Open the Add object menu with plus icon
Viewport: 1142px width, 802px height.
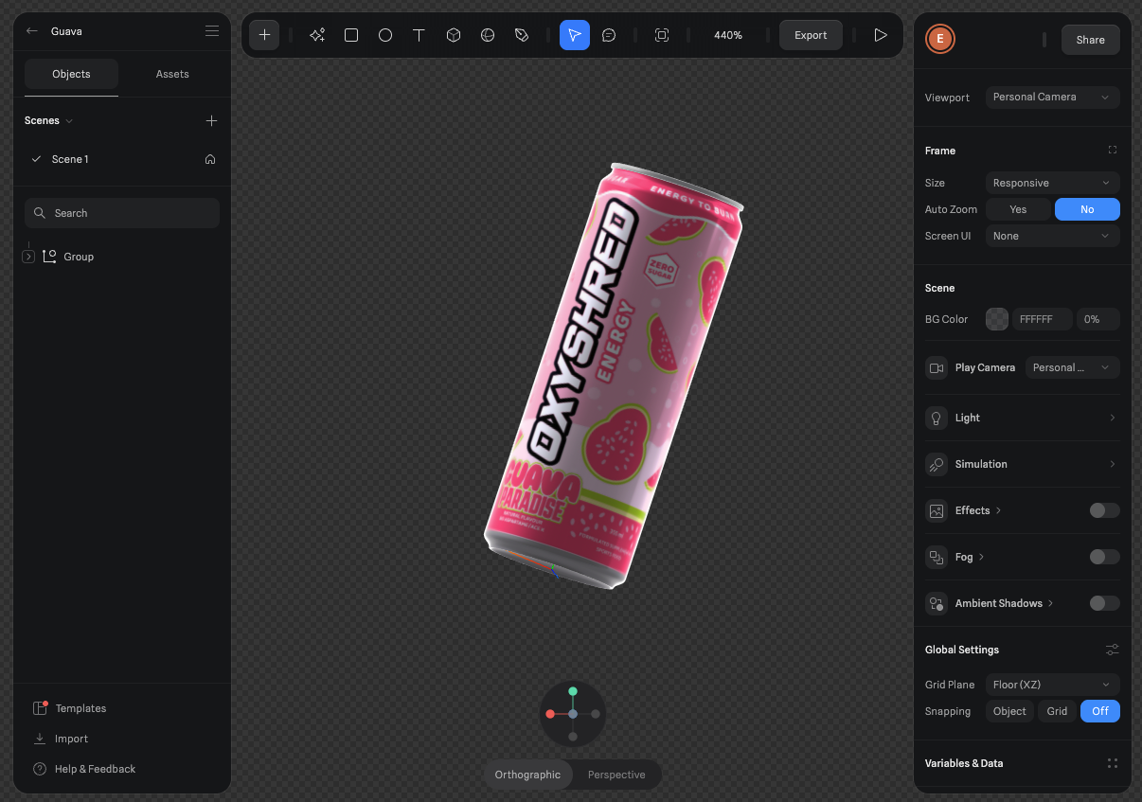[x=263, y=35]
